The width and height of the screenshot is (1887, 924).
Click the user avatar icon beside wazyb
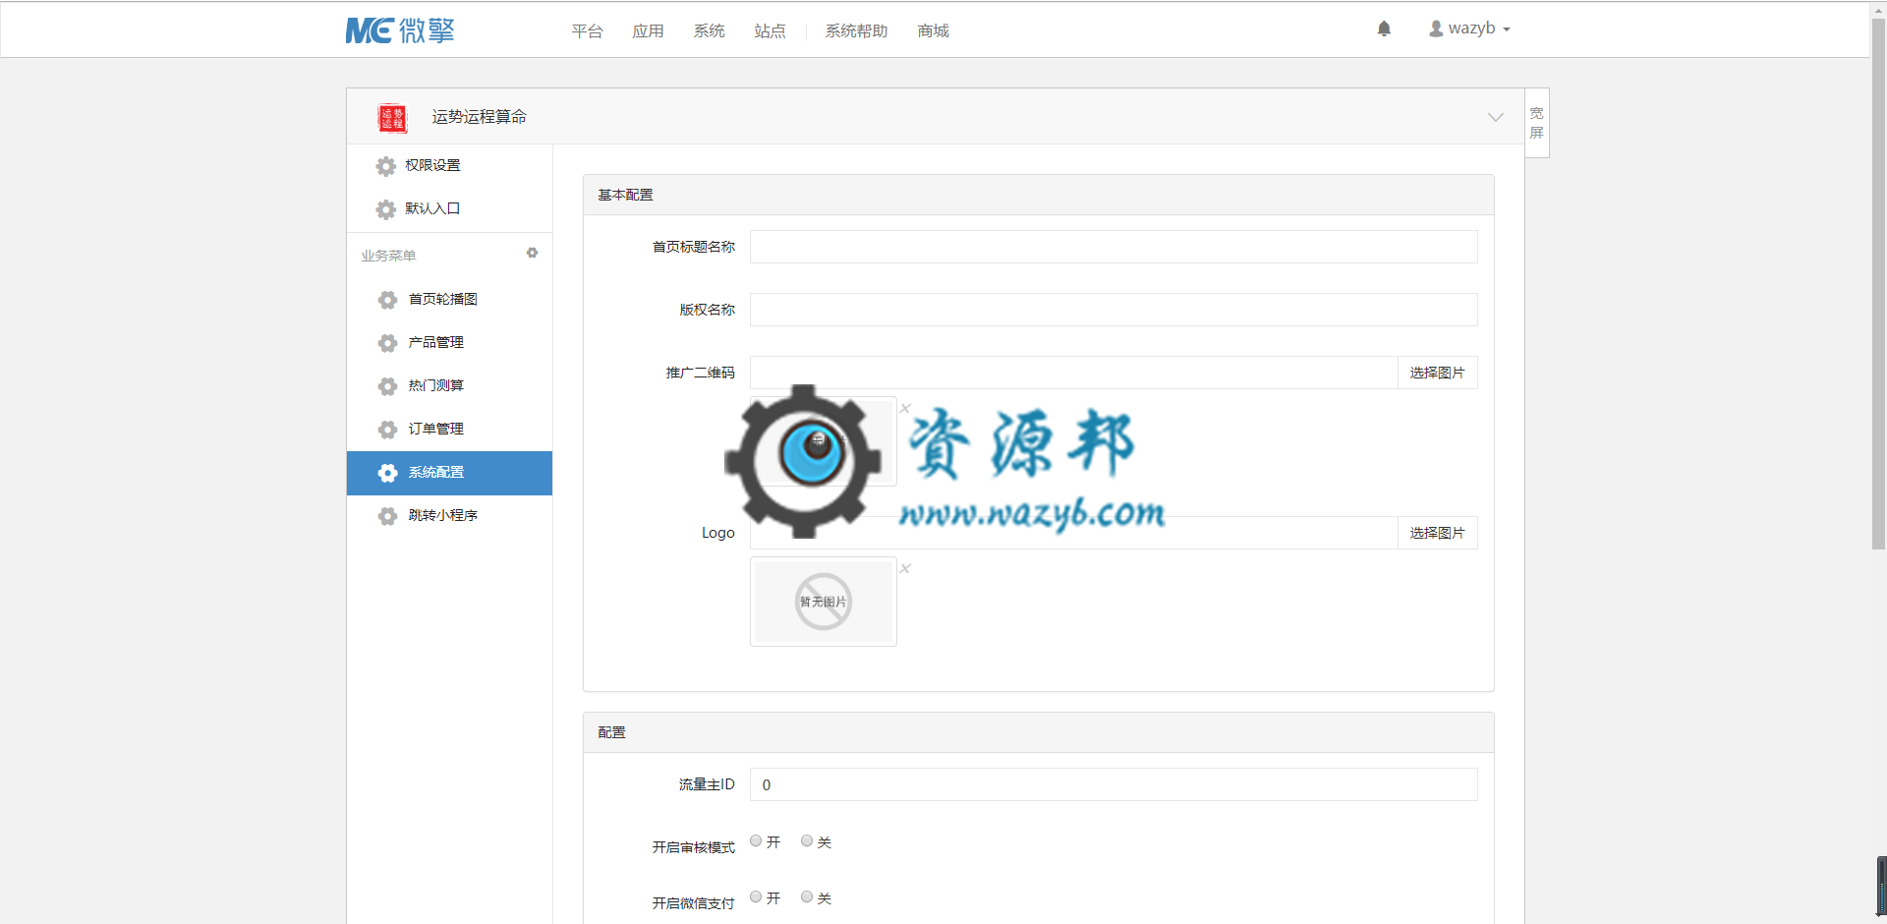[1436, 29]
